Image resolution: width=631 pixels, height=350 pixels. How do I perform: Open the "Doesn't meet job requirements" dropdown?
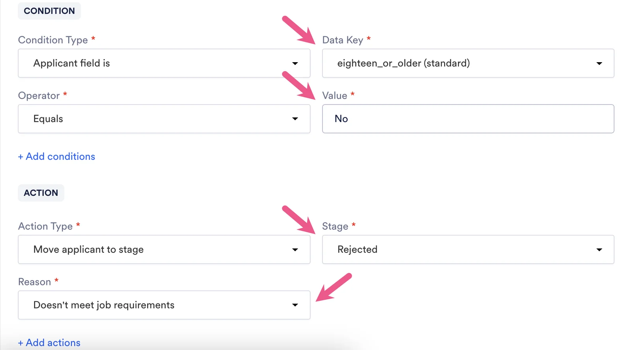tap(164, 305)
